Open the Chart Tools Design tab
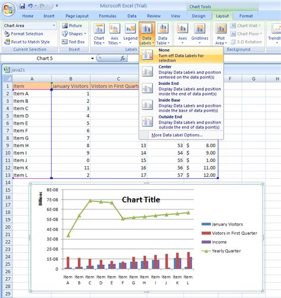This screenshot has width=281, height=298. click(x=199, y=16)
